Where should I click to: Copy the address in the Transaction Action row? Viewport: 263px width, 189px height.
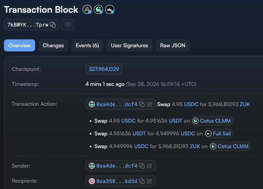pyautogui.click(x=142, y=105)
